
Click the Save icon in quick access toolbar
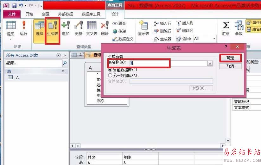pos(14,6)
